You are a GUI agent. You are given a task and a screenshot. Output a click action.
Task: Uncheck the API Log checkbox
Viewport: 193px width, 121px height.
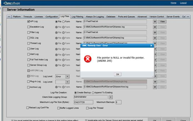coord(29,21)
